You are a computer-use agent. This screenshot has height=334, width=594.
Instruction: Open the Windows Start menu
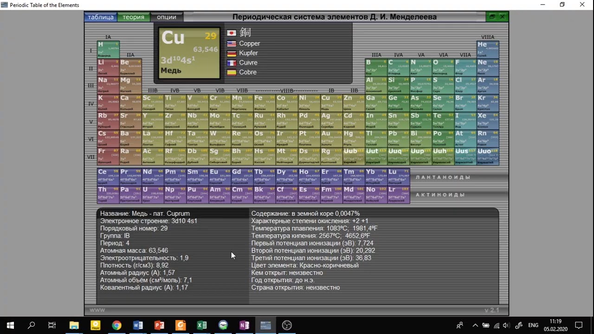click(10, 325)
